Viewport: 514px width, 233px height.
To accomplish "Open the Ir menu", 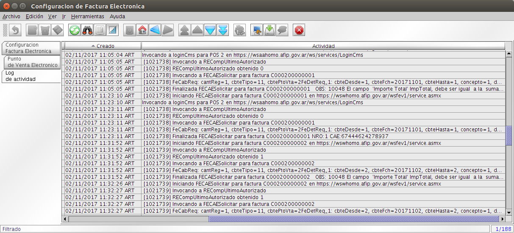I will pos(64,17).
